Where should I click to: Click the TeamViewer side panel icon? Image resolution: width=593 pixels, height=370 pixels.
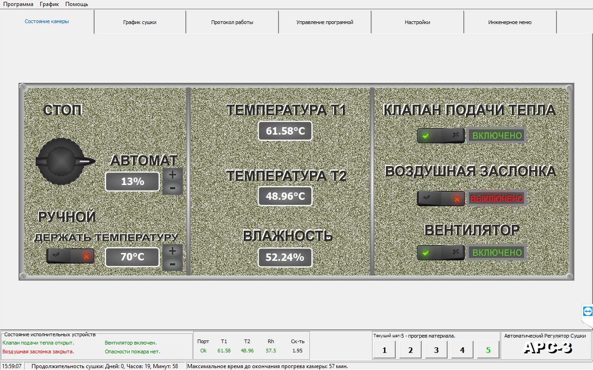(x=587, y=311)
